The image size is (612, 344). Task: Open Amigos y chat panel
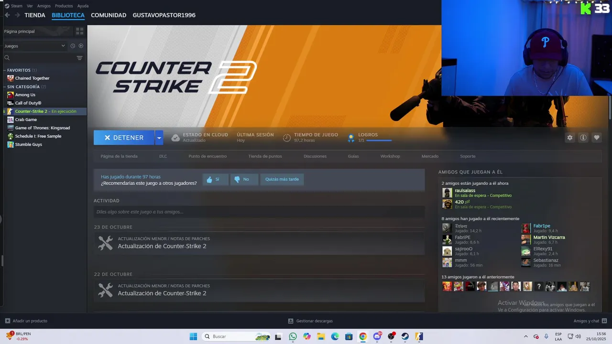pyautogui.click(x=590, y=321)
